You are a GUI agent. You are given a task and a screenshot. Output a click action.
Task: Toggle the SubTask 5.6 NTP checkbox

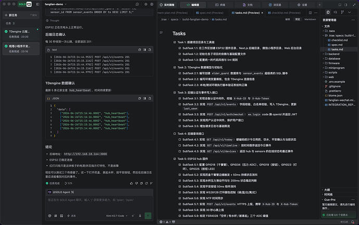click(x=179, y=198)
